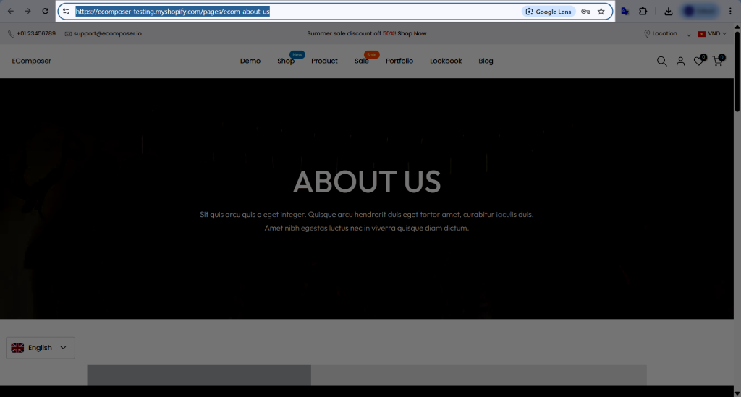Open the Portfolio menu item
Viewport: 741px width, 397px height.
click(399, 61)
